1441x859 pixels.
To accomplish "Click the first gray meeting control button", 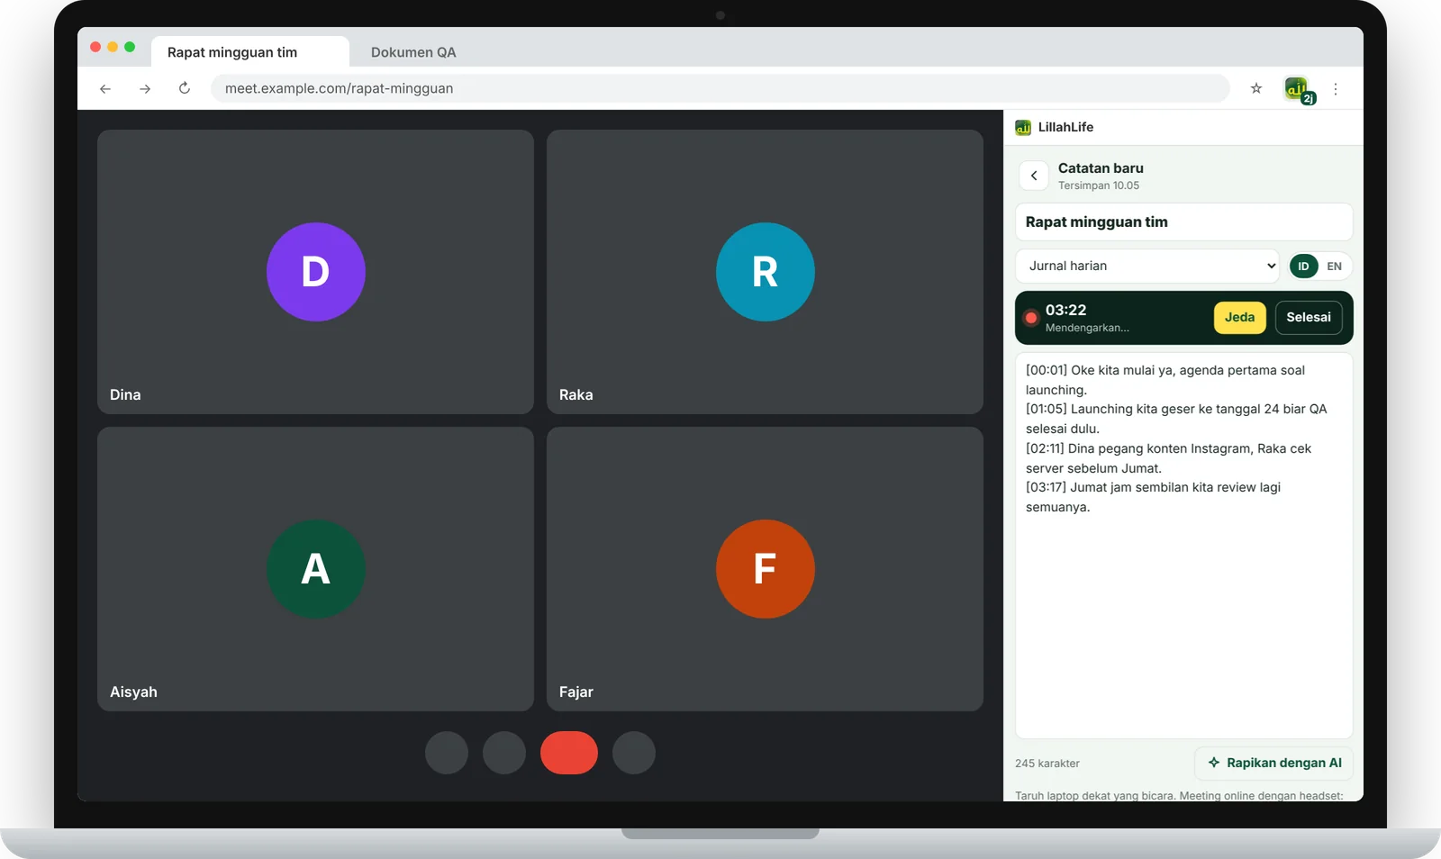I will pyautogui.click(x=447, y=753).
